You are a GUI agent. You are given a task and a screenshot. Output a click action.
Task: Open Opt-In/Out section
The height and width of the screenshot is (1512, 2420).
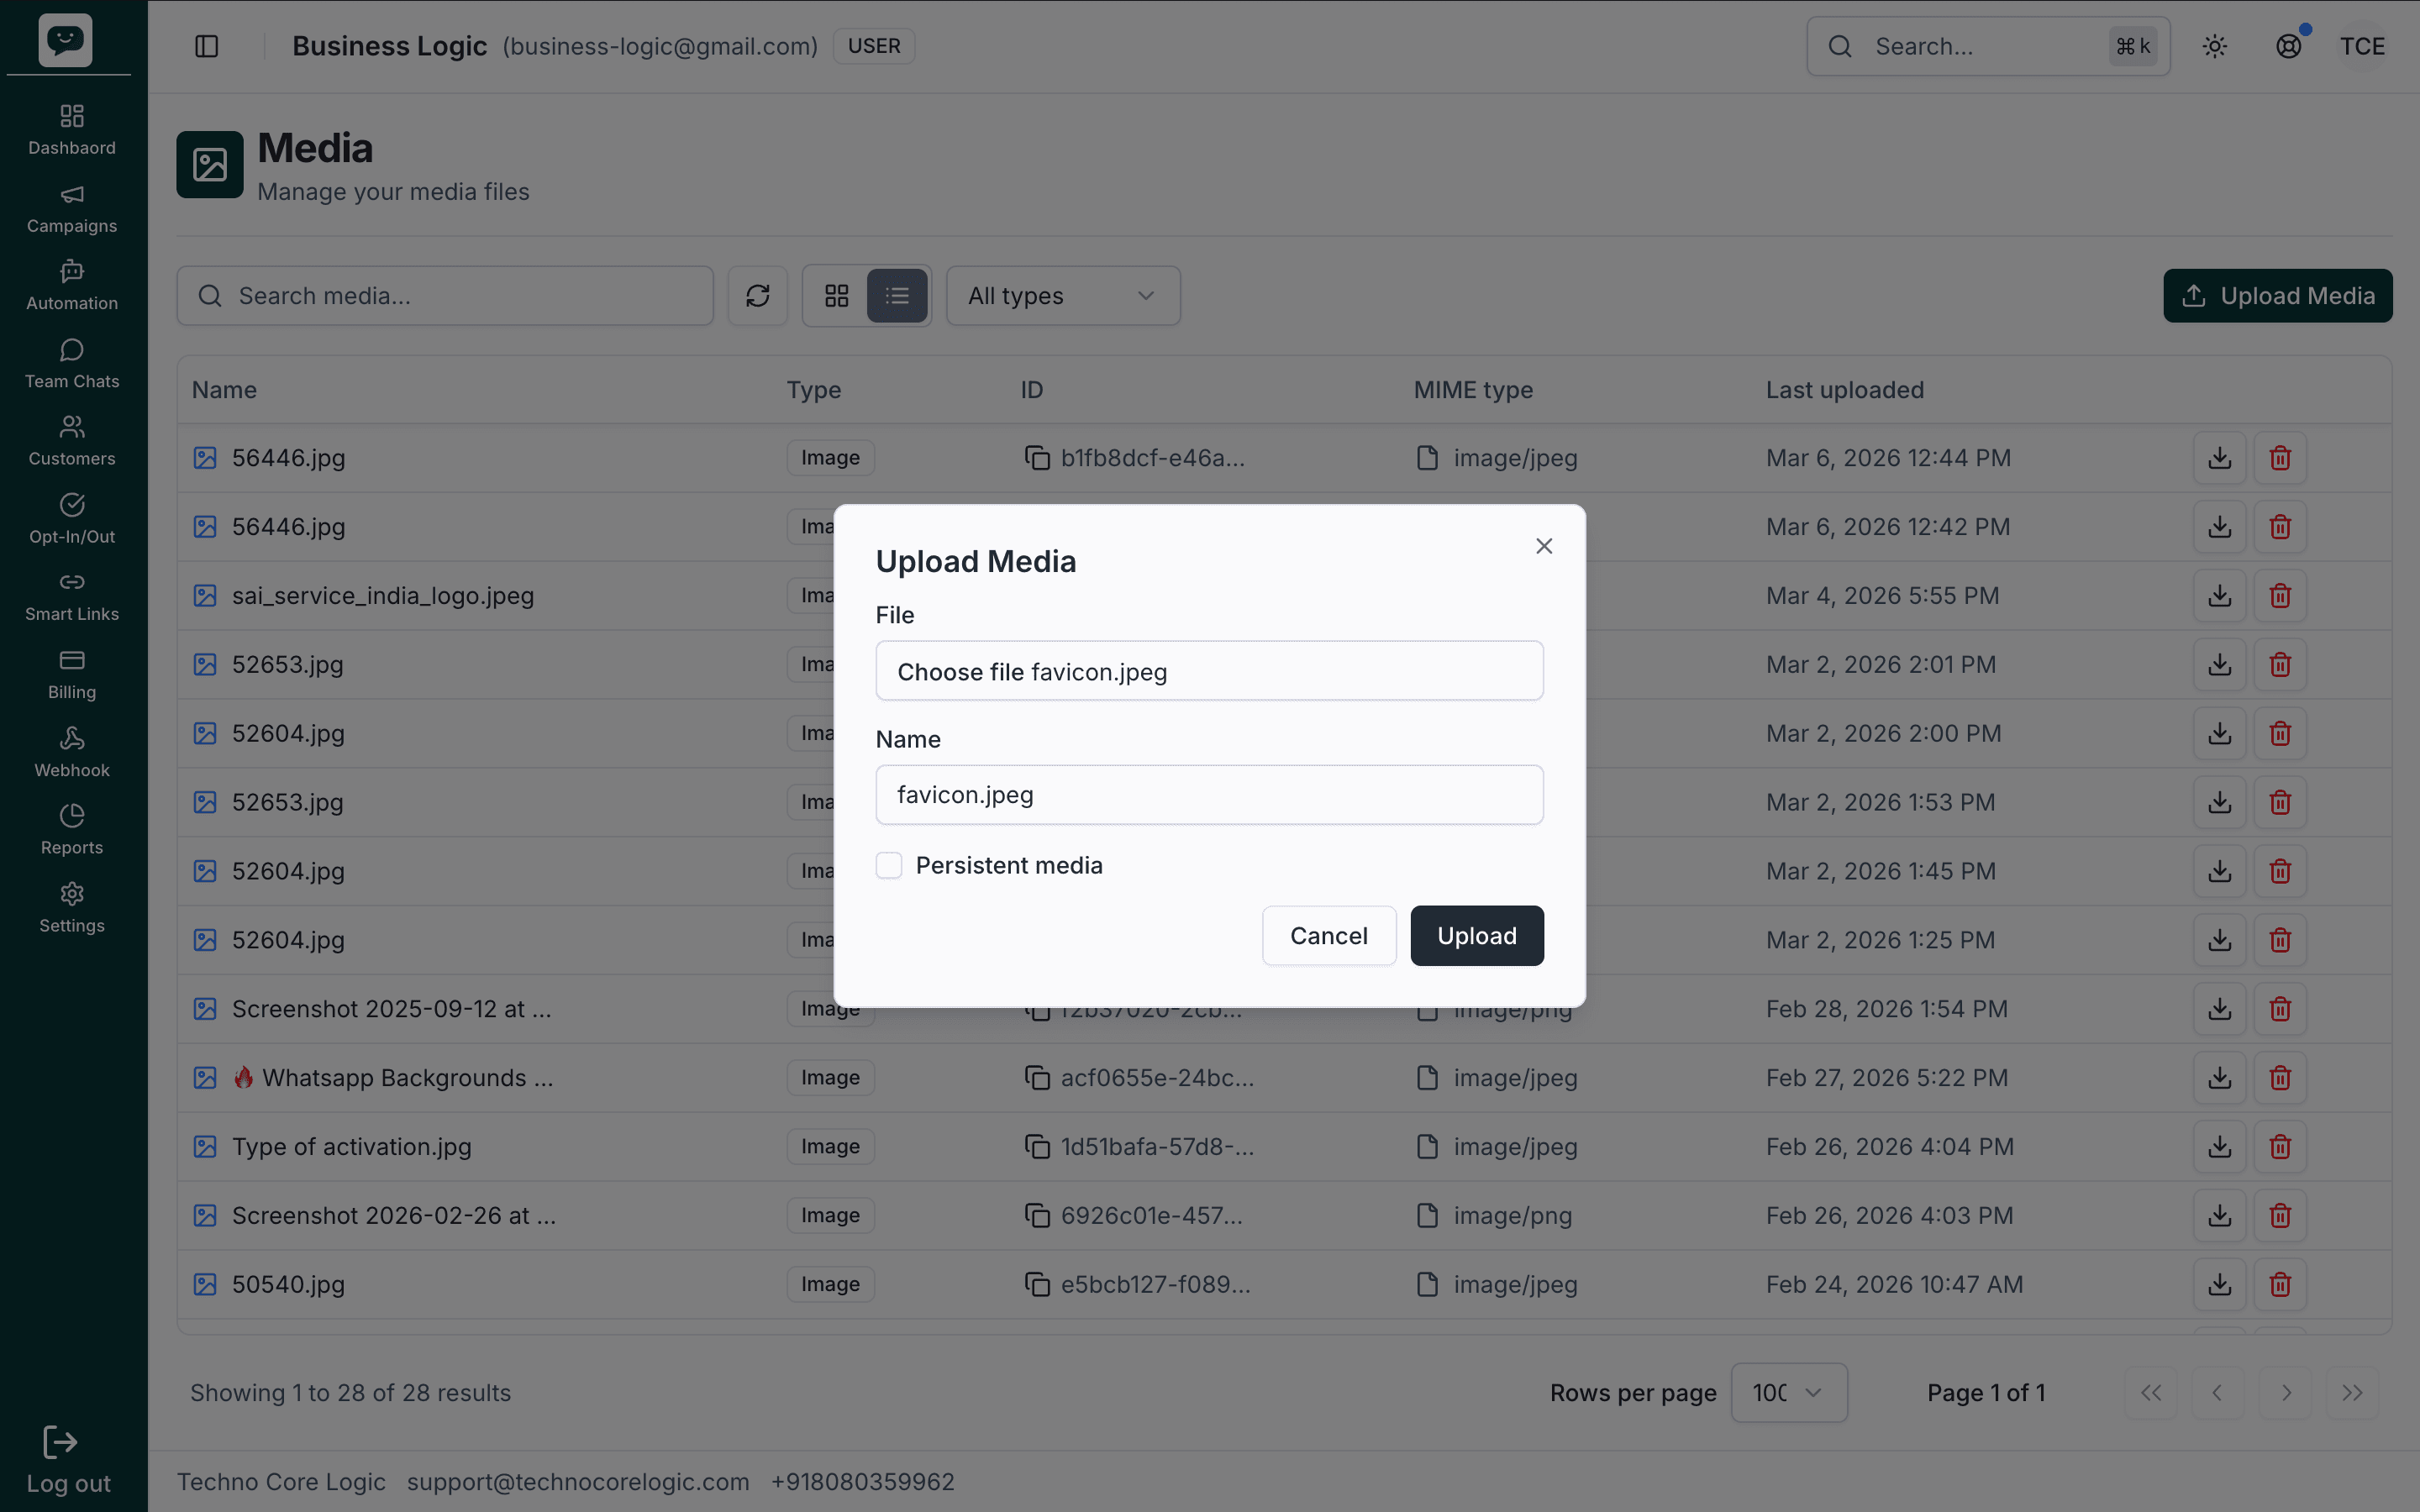72,520
